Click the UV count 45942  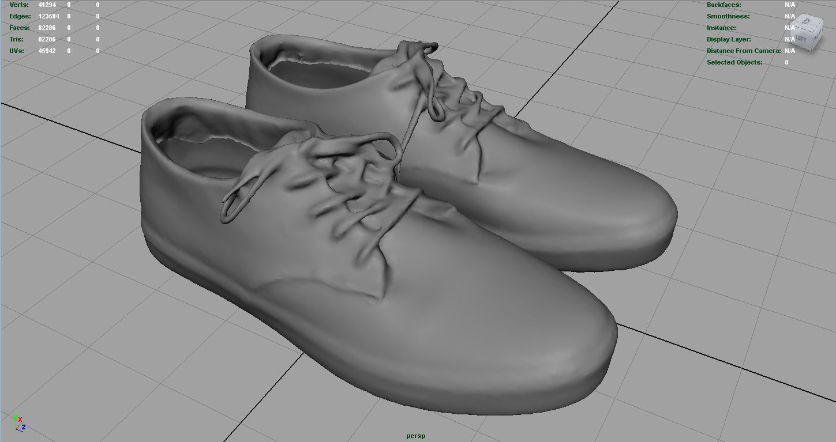point(47,51)
